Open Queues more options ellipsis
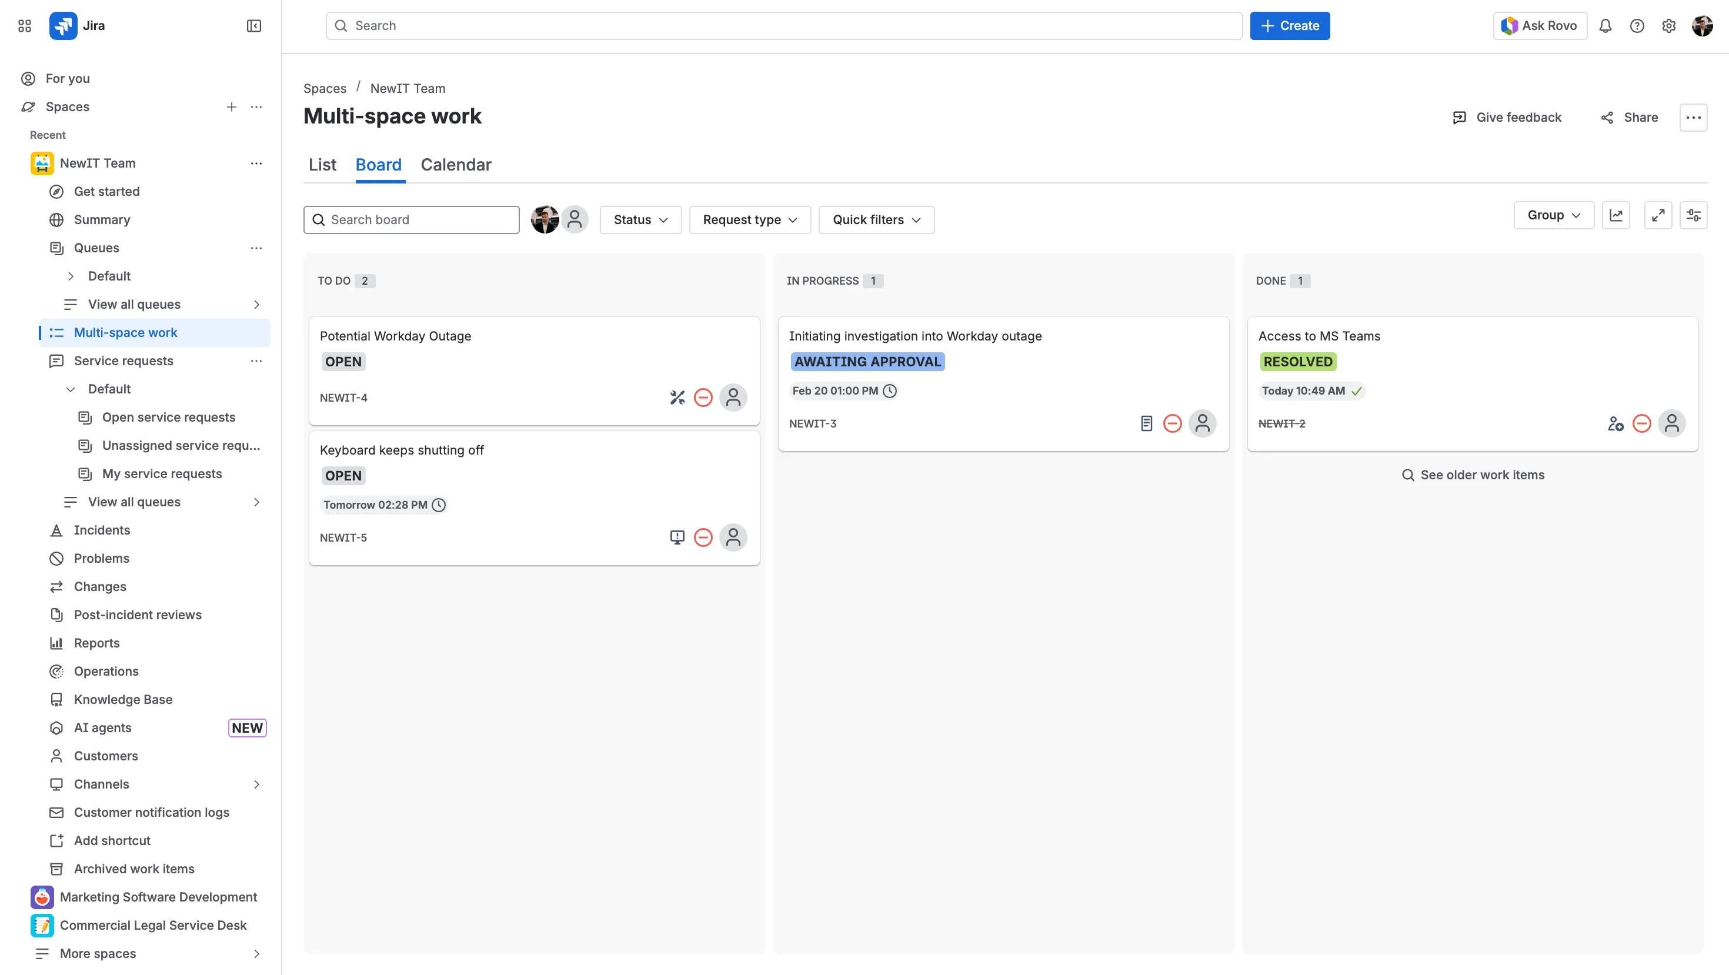1729x975 pixels. tap(256, 248)
